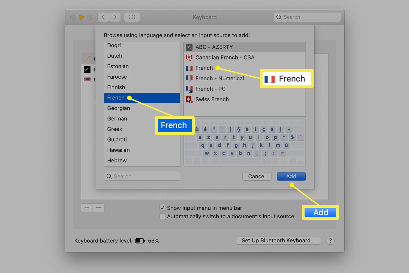Viewport: 409px width, 273px height.
Task: Click the Cancel button
Action: (x=257, y=176)
